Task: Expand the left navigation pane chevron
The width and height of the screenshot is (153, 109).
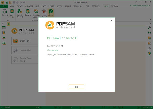Action: (x=3, y=23)
